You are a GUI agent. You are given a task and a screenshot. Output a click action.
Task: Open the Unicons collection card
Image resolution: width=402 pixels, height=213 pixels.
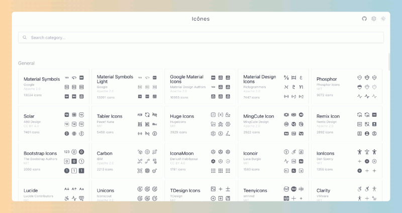click(127, 191)
